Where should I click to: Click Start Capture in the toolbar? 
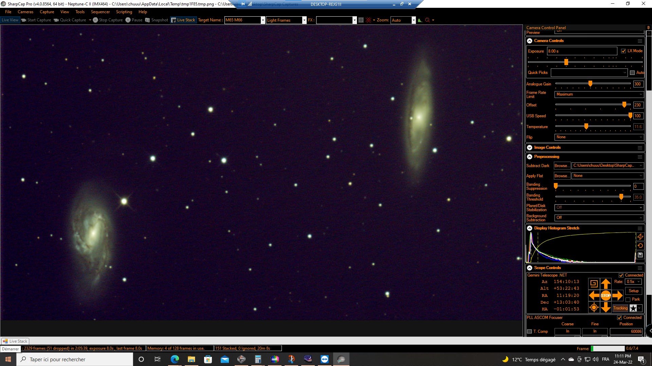(x=36, y=20)
